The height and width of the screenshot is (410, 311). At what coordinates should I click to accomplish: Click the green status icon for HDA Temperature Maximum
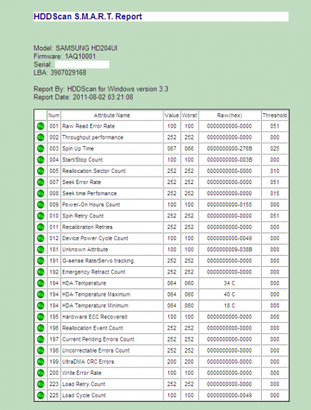click(40, 294)
